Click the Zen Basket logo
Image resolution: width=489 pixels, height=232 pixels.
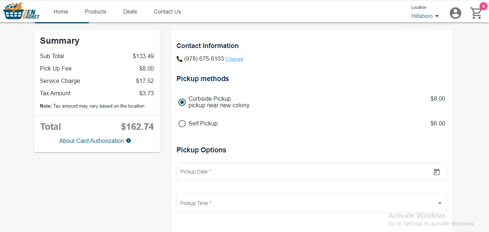coord(21,11)
